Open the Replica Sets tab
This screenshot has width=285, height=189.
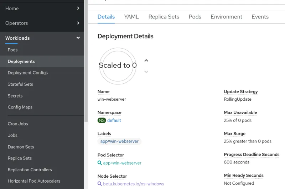pos(164,17)
